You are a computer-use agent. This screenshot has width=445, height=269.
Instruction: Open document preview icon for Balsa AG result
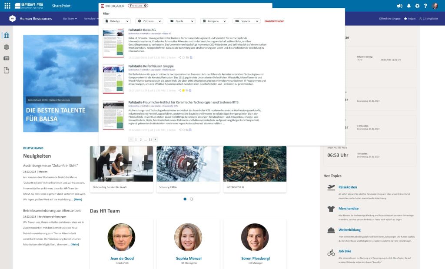[191, 57]
